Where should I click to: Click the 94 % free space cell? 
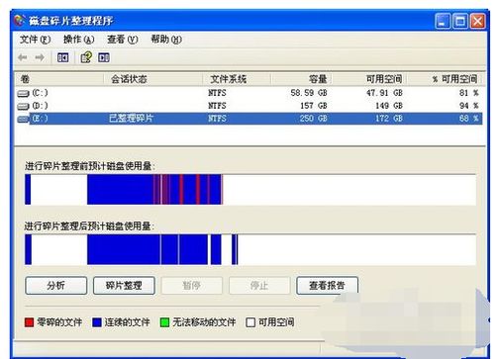click(x=469, y=106)
